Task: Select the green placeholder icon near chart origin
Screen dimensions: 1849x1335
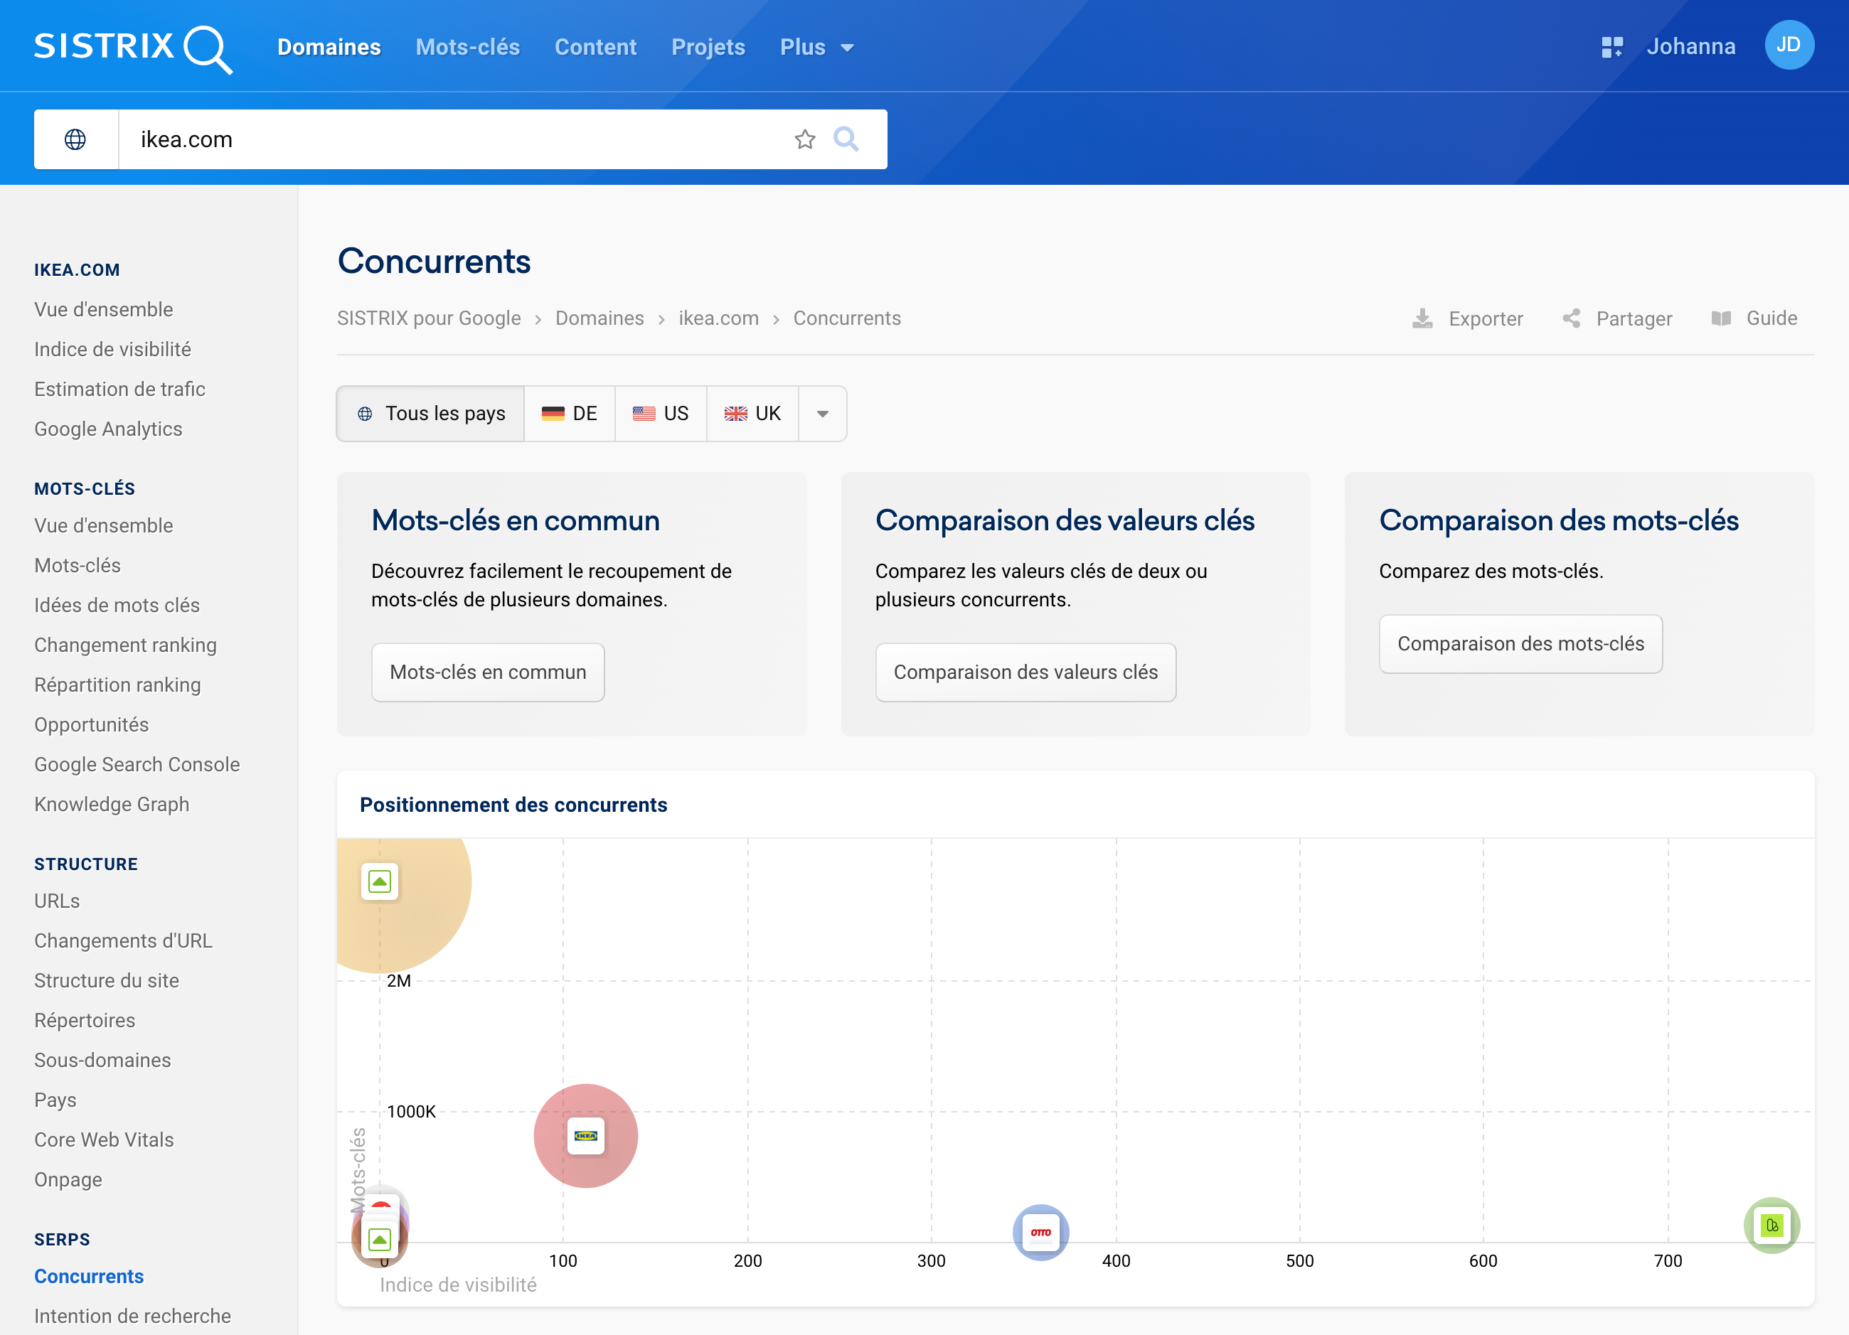Action: pos(380,1240)
